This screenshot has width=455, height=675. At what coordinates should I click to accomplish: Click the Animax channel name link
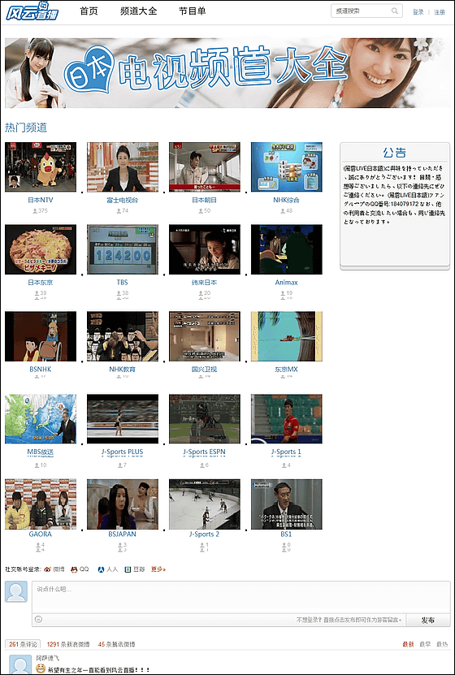[x=287, y=283]
